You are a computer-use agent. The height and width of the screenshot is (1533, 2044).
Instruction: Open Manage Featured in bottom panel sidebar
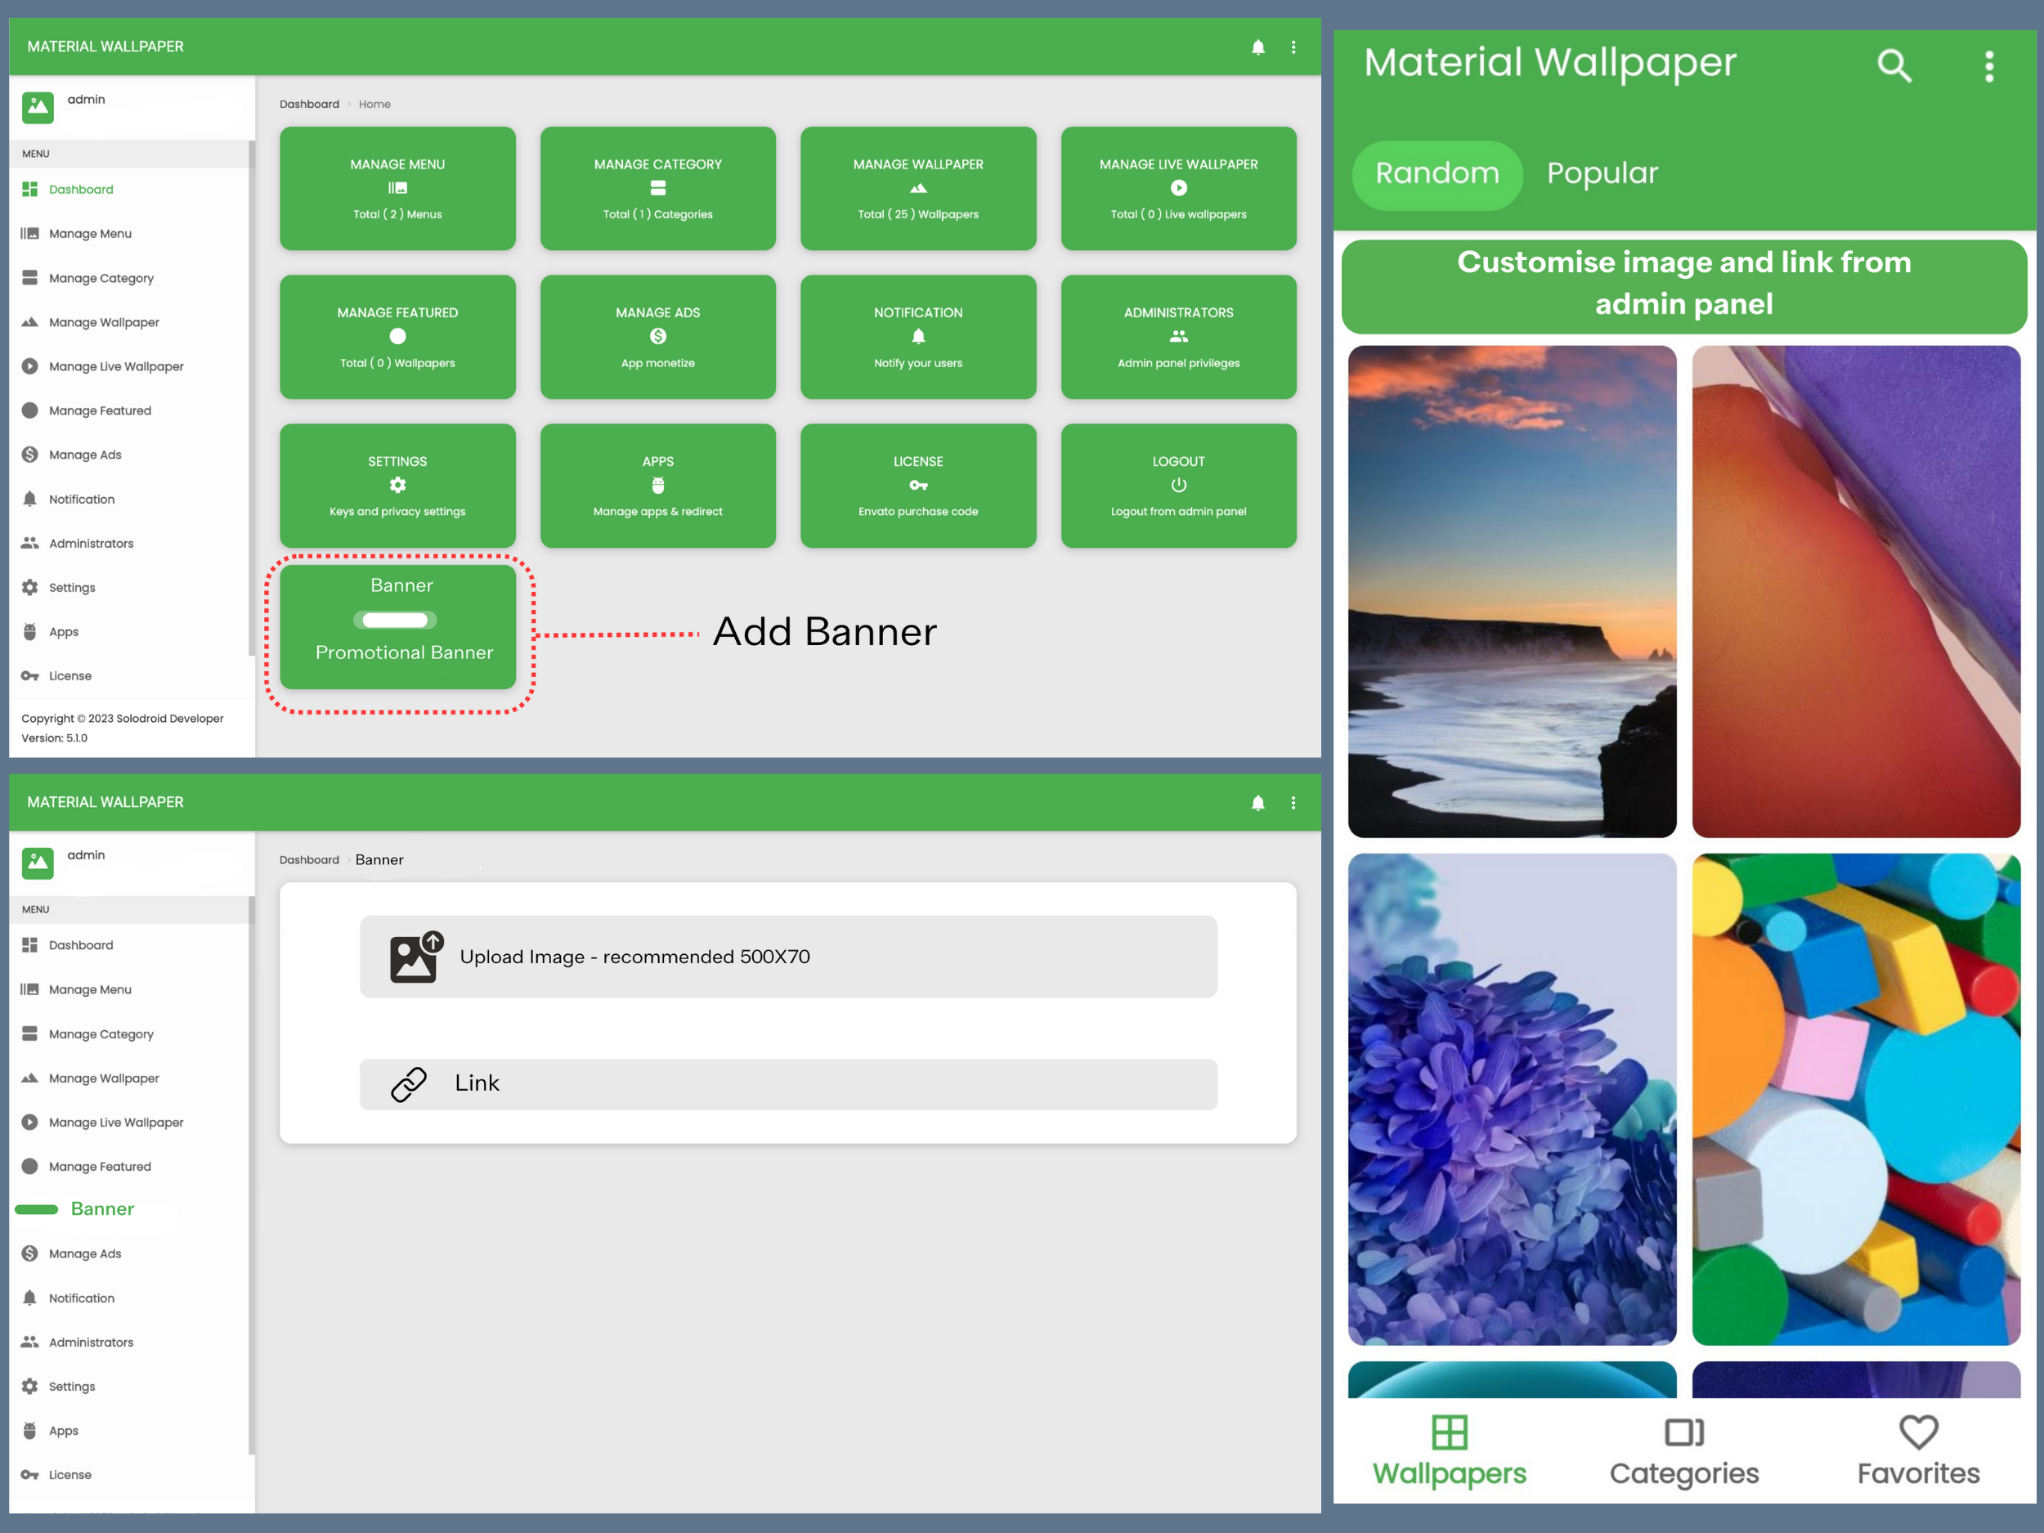[129, 1167]
